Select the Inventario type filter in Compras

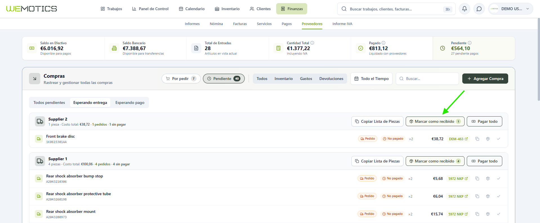tap(284, 79)
